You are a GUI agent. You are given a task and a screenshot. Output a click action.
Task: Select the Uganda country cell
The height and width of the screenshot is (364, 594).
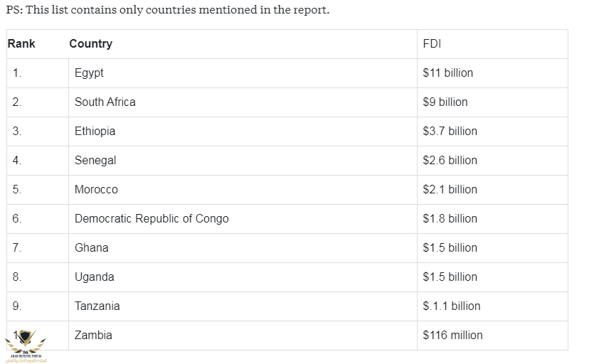tap(94, 277)
